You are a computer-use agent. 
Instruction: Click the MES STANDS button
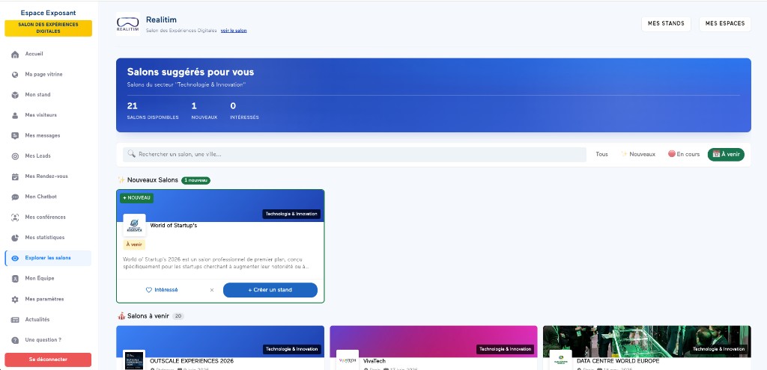(666, 24)
